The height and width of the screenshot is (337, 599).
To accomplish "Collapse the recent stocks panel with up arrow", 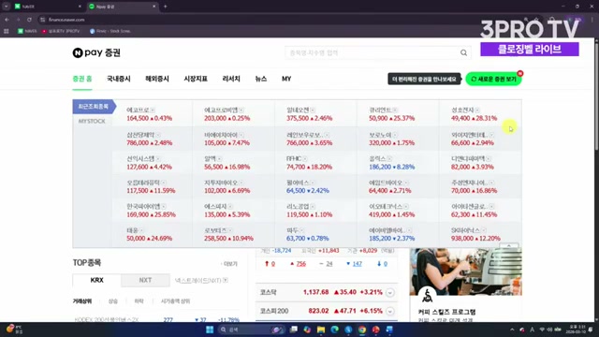I will (x=509, y=245).
